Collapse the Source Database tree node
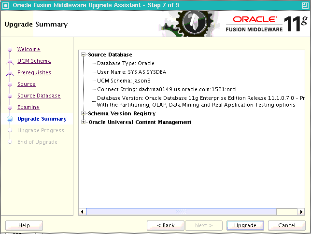This screenshot has width=311, height=234. pyautogui.click(x=83, y=55)
